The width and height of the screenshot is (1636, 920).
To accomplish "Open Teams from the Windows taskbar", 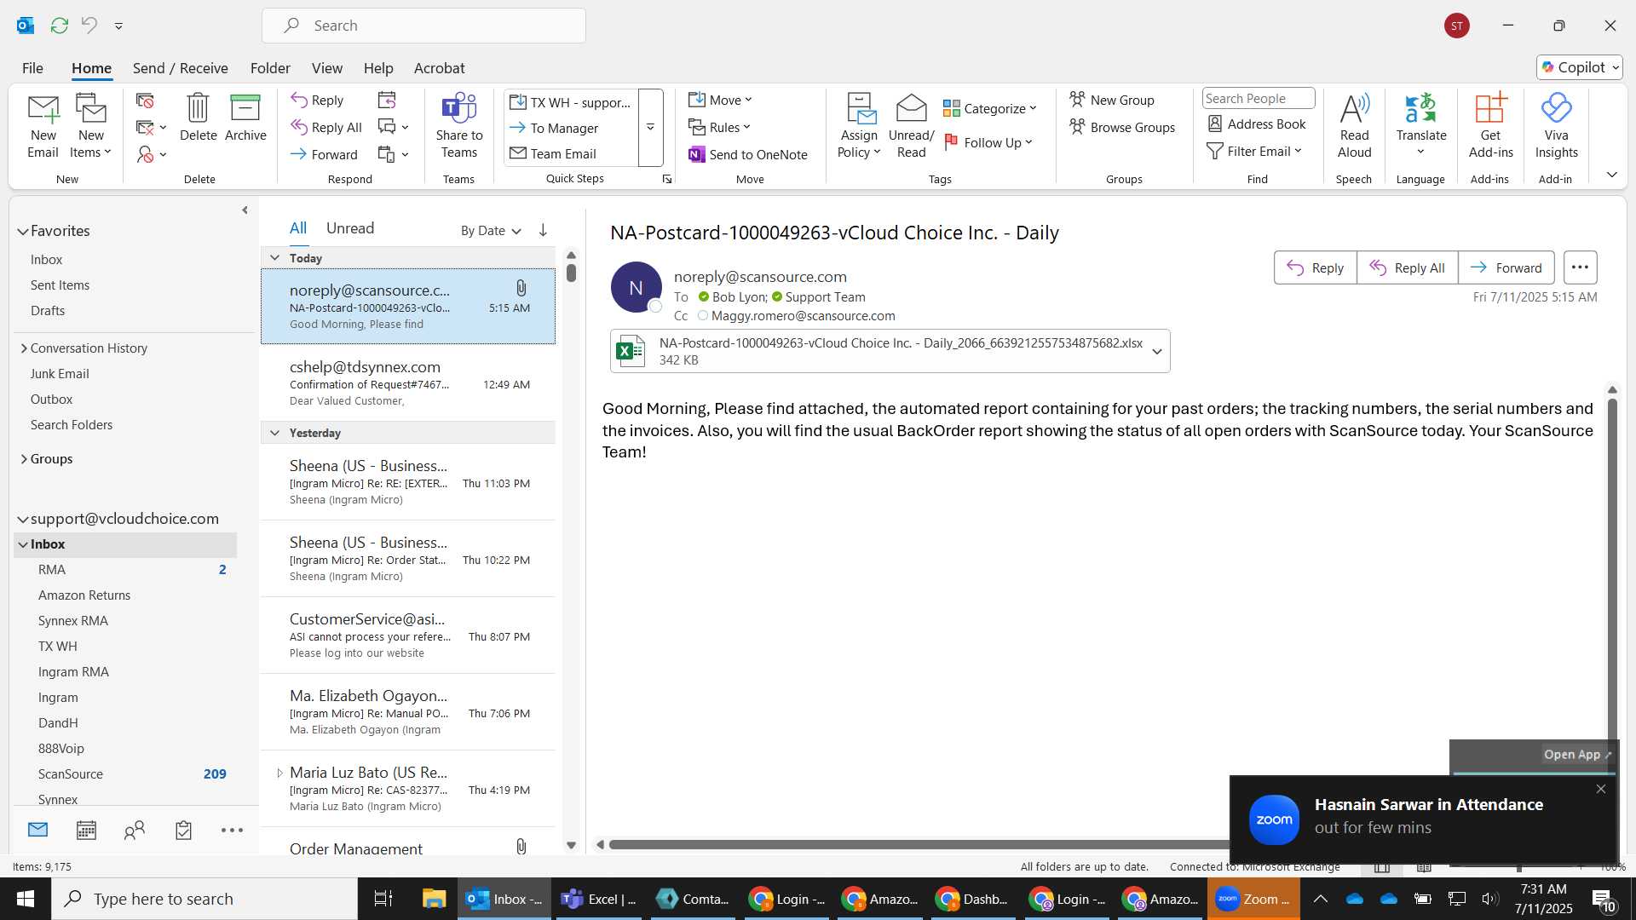I will pyautogui.click(x=599, y=899).
